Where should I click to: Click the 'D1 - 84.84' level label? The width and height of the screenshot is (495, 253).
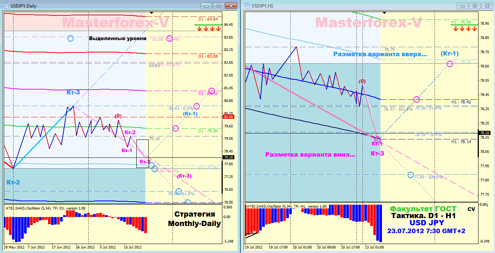tap(208, 19)
